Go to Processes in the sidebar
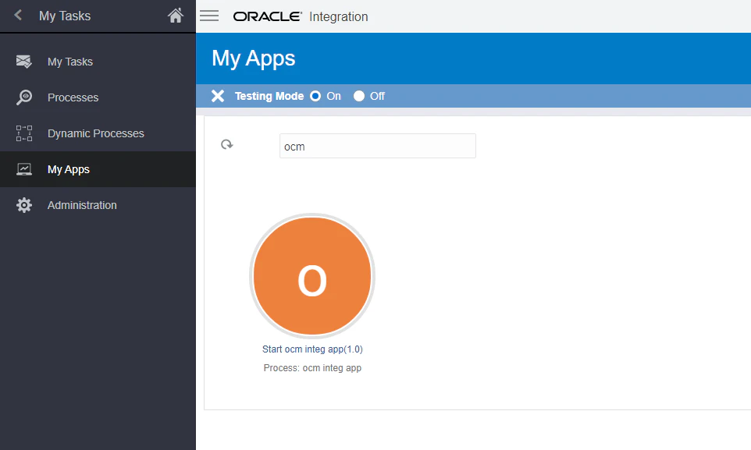This screenshot has width=751, height=450. [x=98, y=97]
